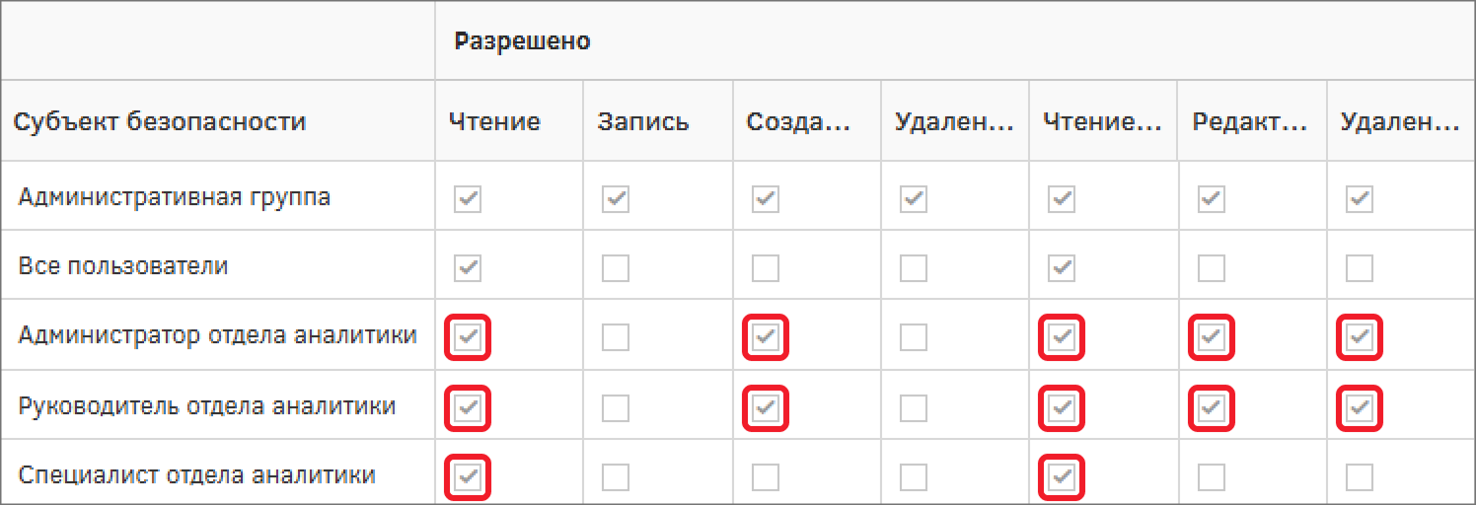This screenshot has width=1476, height=505.
Task: Toggle Созда… checkbox for Все пользователи
Action: click(766, 267)
